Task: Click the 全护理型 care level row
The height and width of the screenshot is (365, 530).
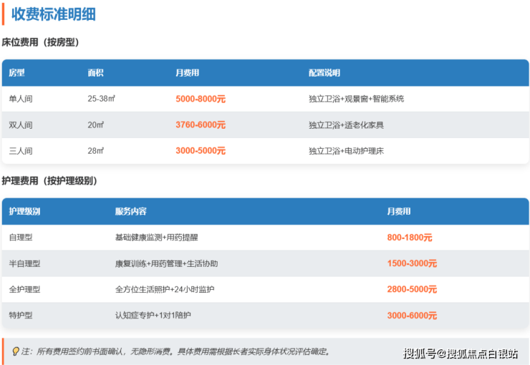Action: 24,290
